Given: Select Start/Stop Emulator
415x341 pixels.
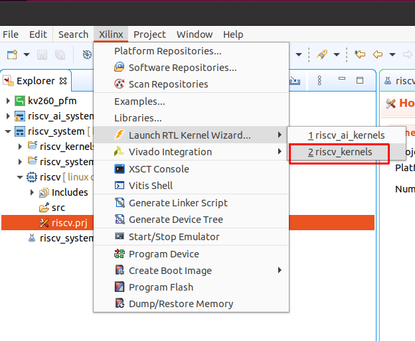Looking at the screenshot, I should click(191, 237).
